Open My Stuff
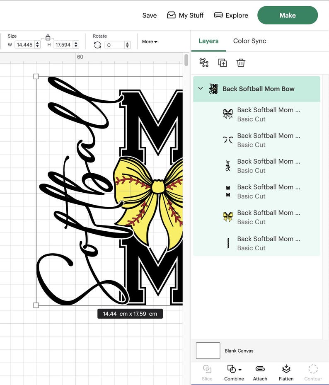Image resolution: width=329 pixels, height=385 pixels. coord(185,15)
